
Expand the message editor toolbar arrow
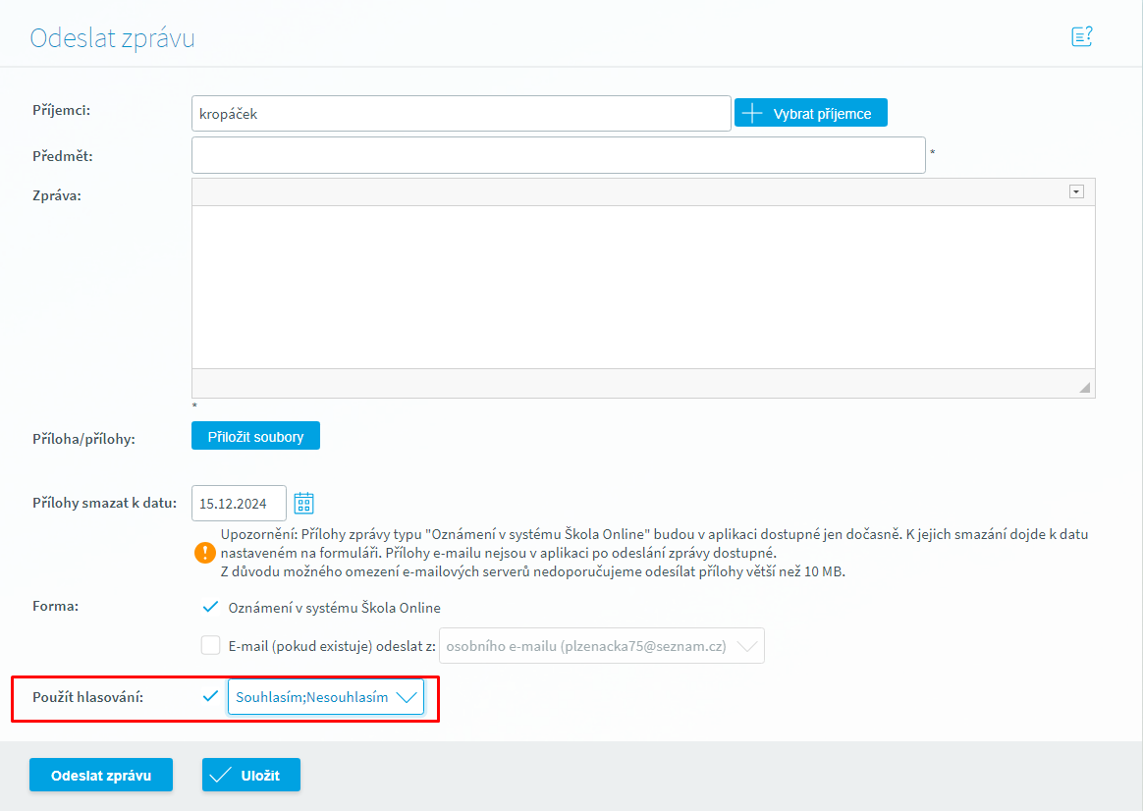(x=1076, y=192)
